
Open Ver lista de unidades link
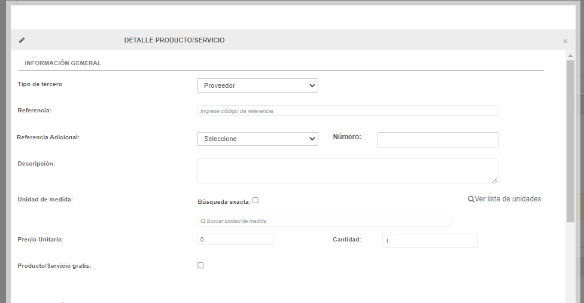[507, 199]
